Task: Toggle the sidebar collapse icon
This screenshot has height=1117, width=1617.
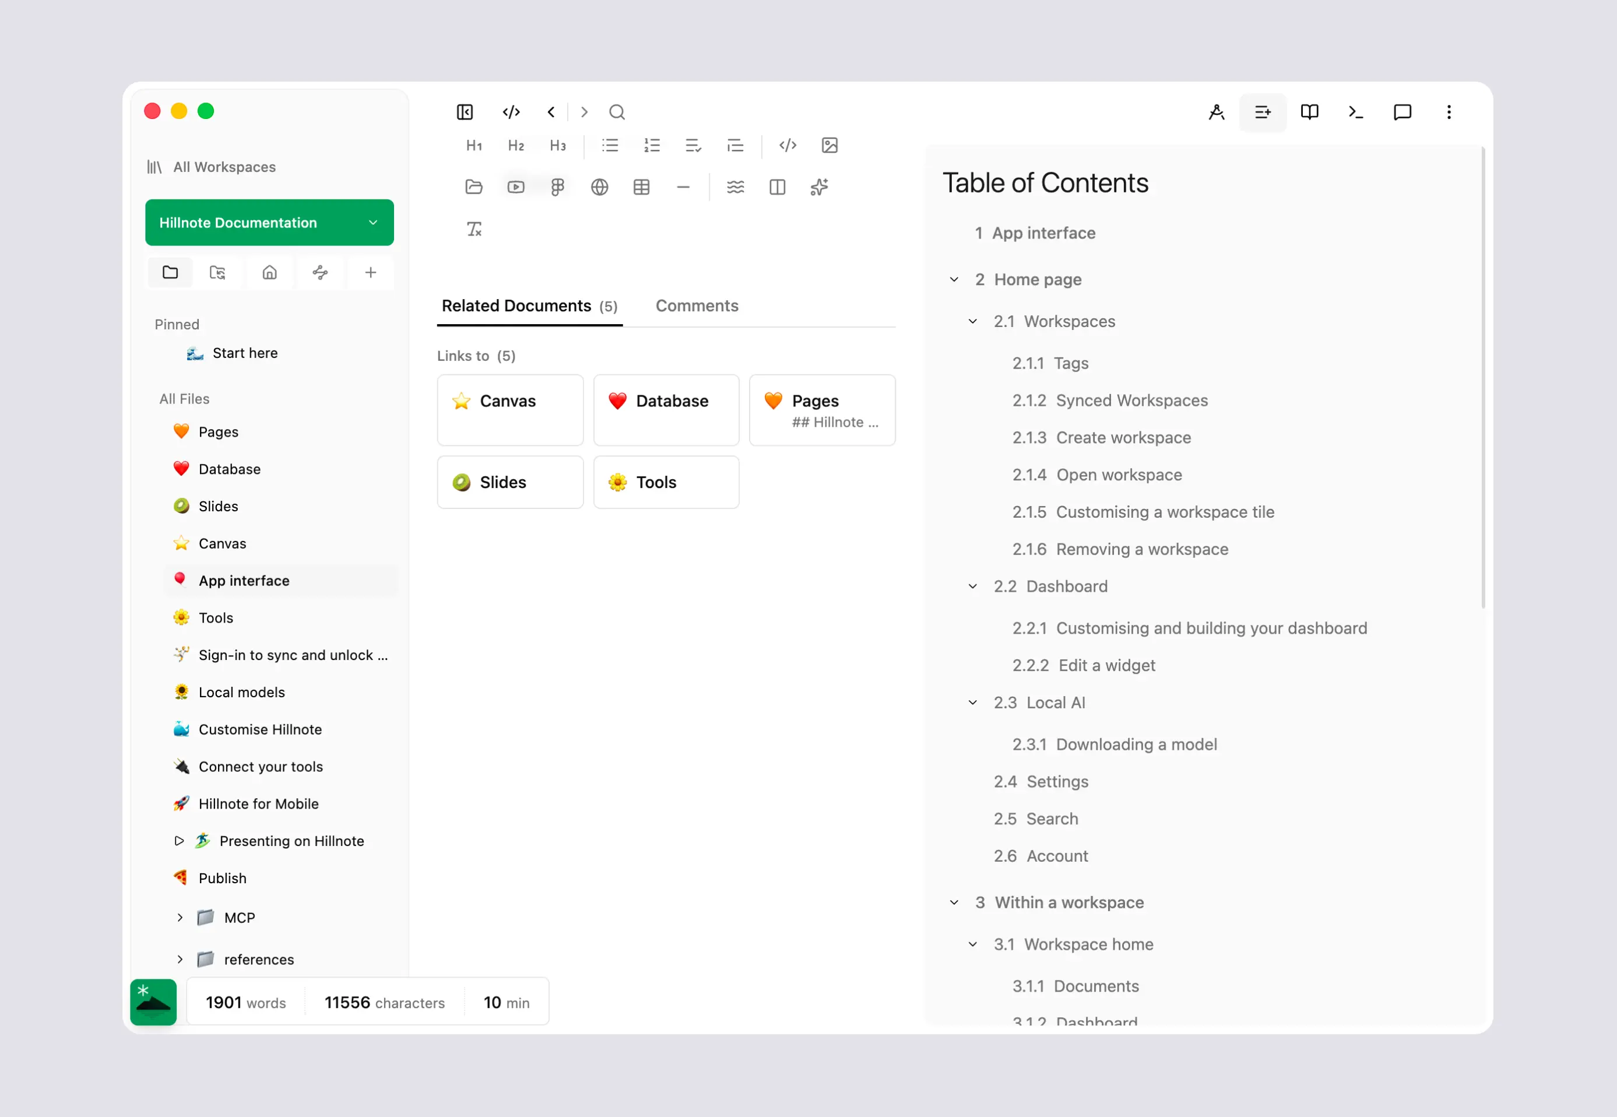Action: coord(465,112)
